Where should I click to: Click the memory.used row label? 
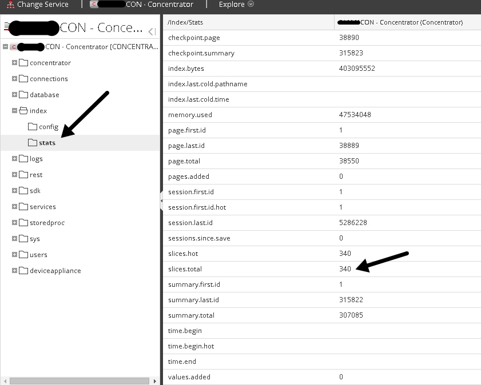coord(190,115)
